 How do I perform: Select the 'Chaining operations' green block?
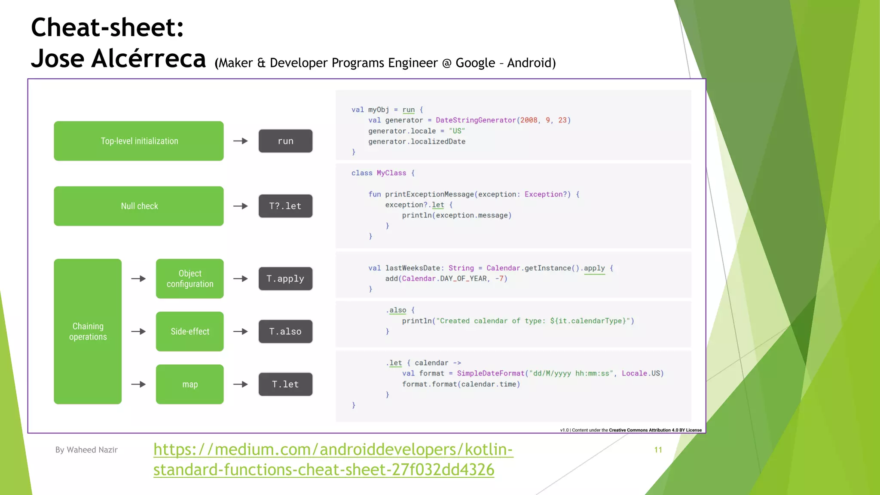point(88,331)
